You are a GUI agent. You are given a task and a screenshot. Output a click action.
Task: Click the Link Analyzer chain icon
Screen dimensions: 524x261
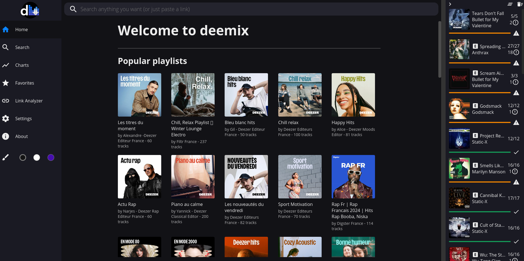click(x=6, y=101)
